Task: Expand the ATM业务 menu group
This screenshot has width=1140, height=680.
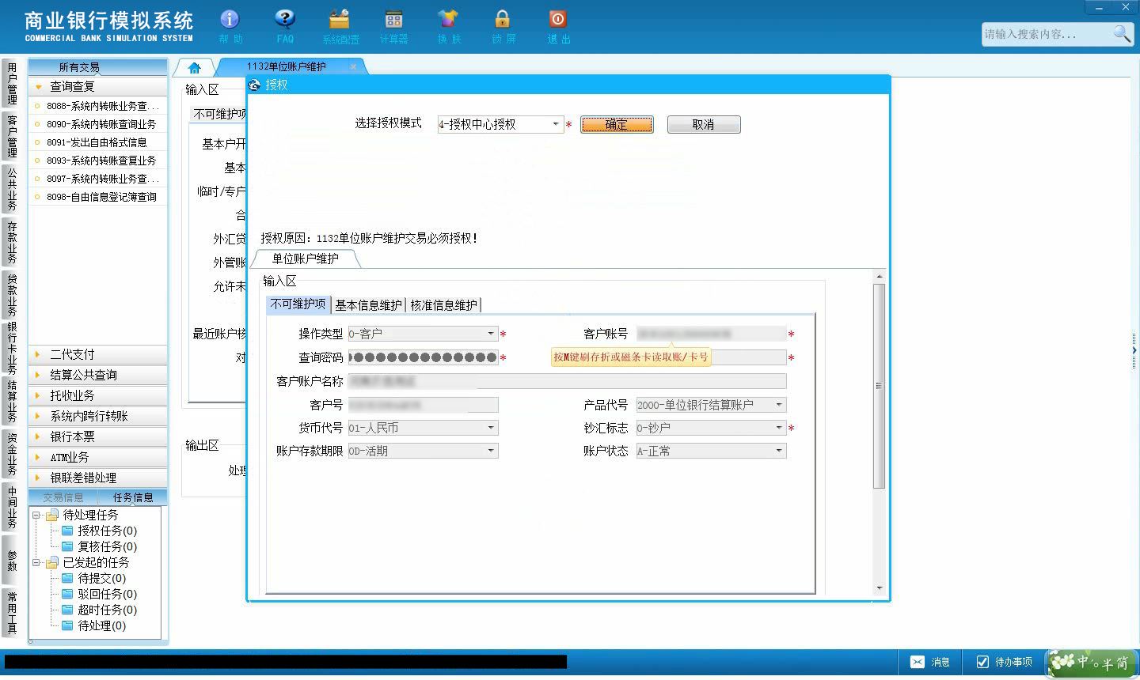Action: click(98, 457)
